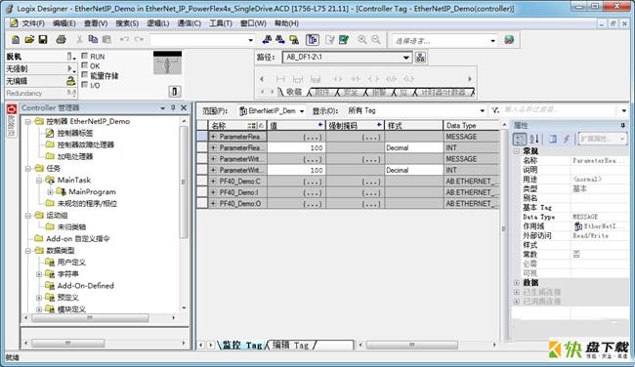Click the Data Type column header
This screenshot has height=367, width=635.
(471, 126)
